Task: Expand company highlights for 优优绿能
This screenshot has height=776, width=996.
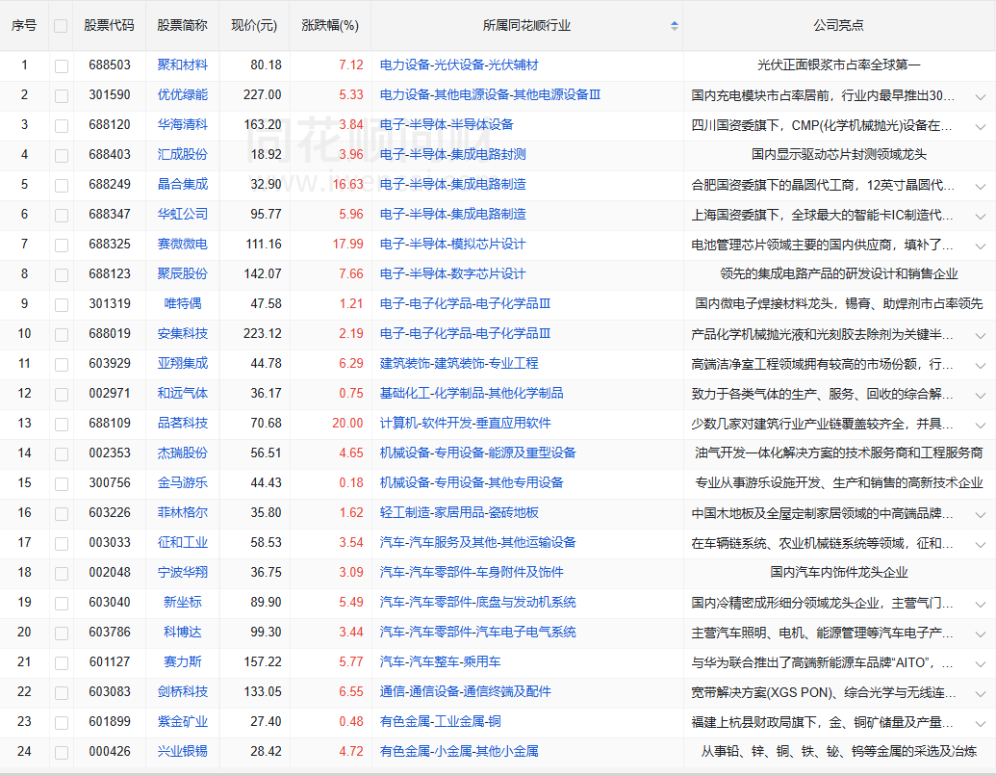Action: [980, 96]
